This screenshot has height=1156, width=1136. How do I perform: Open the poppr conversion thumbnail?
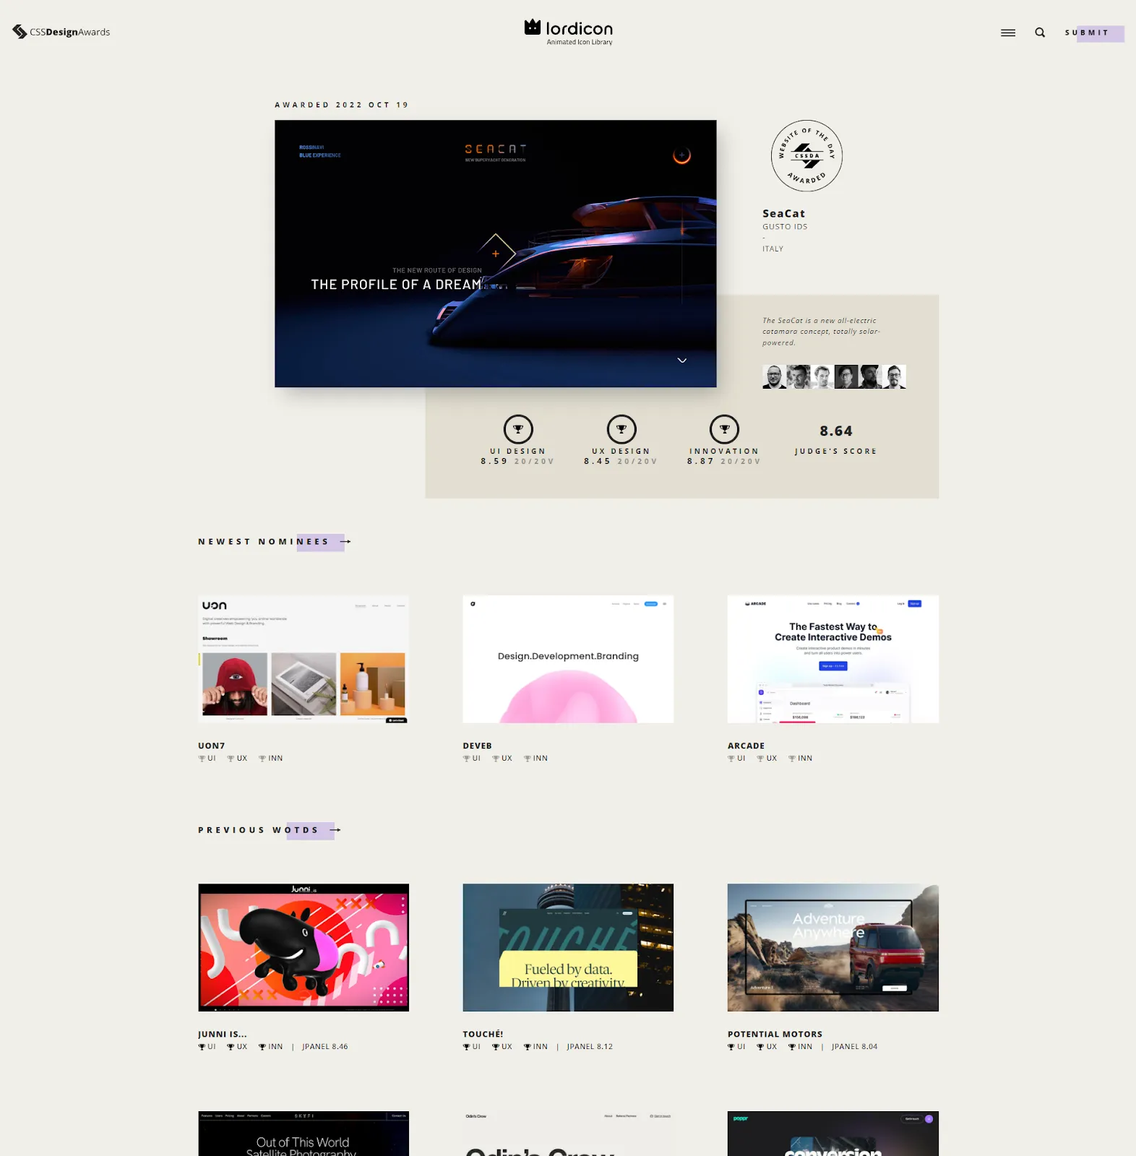(x=833, y=1134)
